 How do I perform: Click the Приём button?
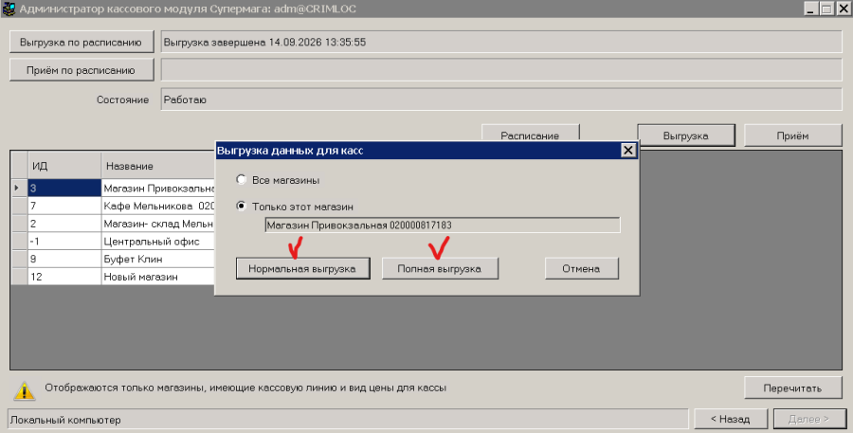792,135
